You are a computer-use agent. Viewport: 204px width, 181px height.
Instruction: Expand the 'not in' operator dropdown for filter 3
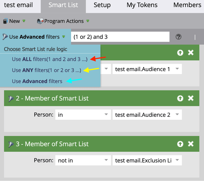tap(83, 161)
